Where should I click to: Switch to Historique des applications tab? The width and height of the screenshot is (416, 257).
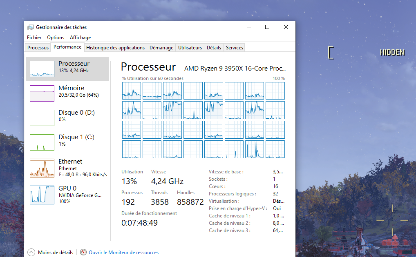(x=115, y=48)
